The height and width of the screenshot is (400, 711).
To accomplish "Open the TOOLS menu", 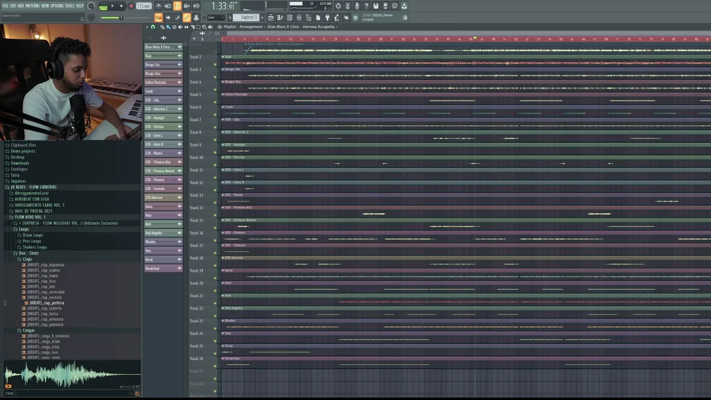I will click(x=69, y=6).
